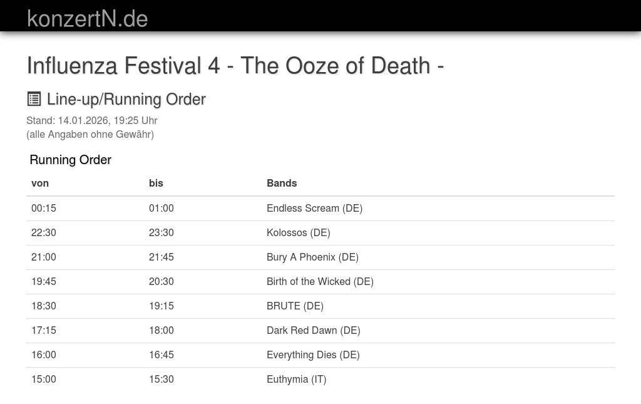Click the konzertN.de site logo
641x404 pixels.
coord(88,18)
